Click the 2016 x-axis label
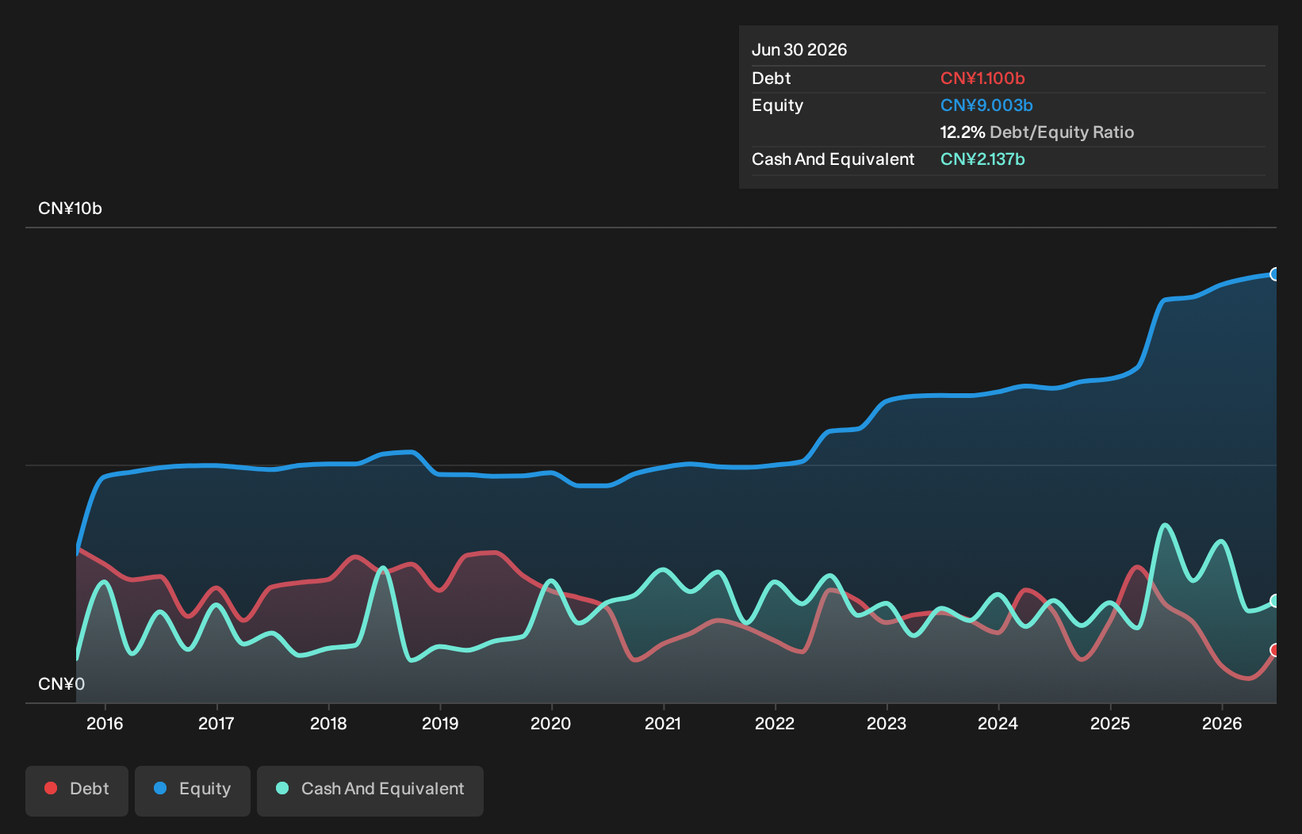This screenshot has width=1302, height=834. (x=105, y=724)
